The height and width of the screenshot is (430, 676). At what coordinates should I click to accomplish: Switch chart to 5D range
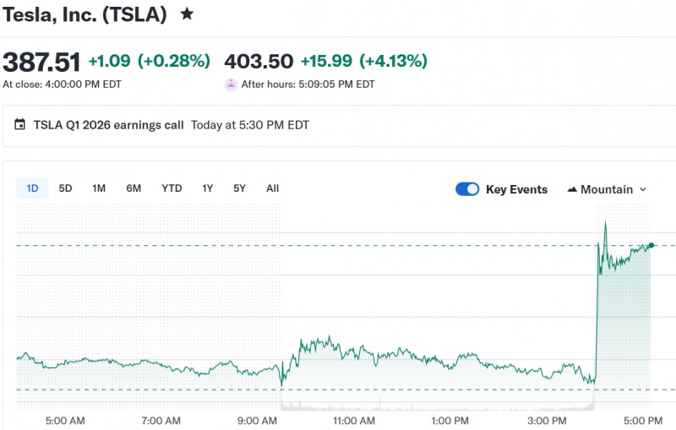[65, 188]
